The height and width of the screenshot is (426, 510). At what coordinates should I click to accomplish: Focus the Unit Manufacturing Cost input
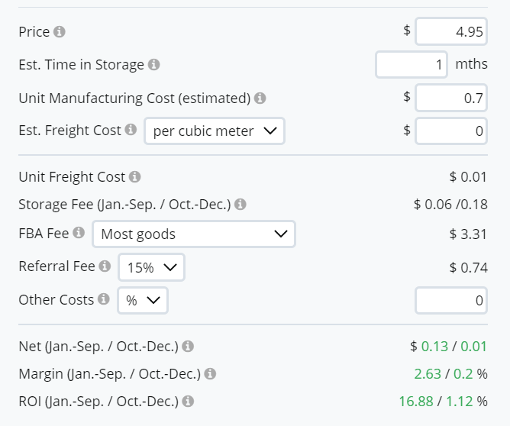tap(450, 98)
